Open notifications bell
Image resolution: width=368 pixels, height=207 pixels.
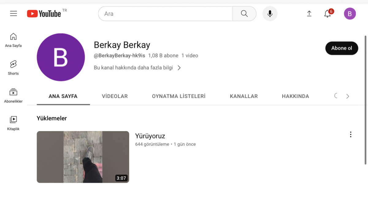(x=328, y=14)
